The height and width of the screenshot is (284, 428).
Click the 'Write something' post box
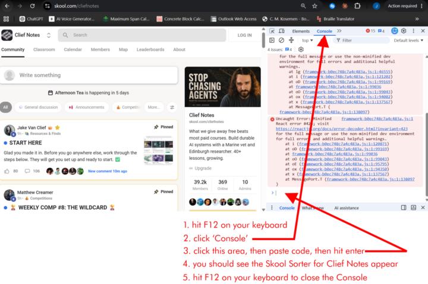point(89,75)
